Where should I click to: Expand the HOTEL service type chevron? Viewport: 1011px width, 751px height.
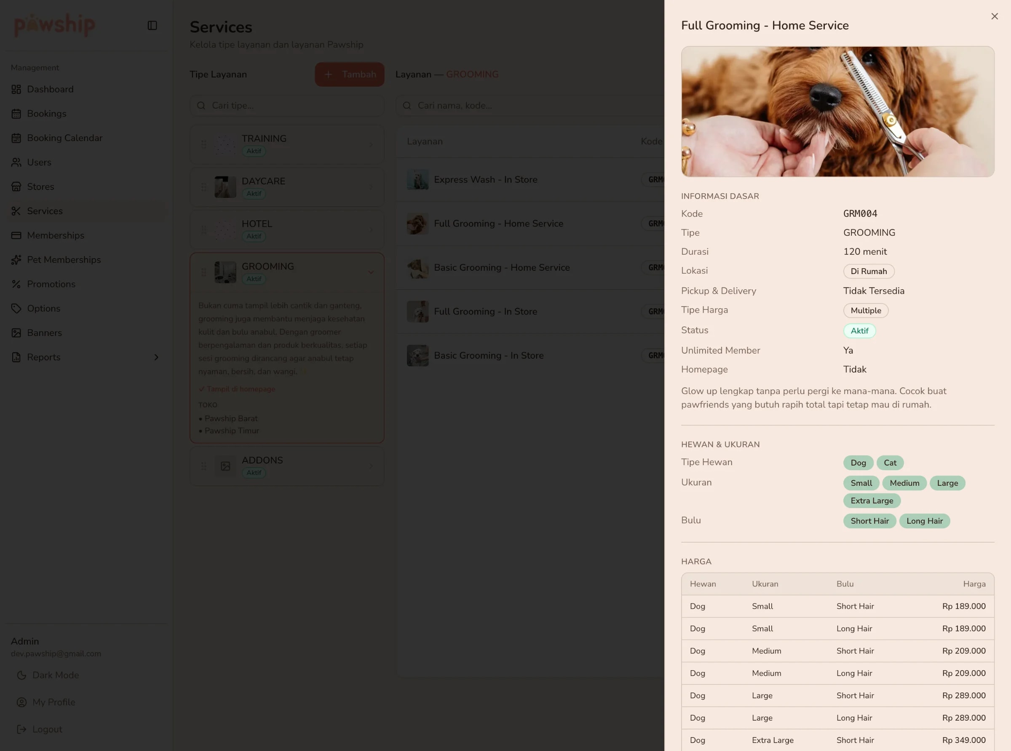[x=371, y=229]
